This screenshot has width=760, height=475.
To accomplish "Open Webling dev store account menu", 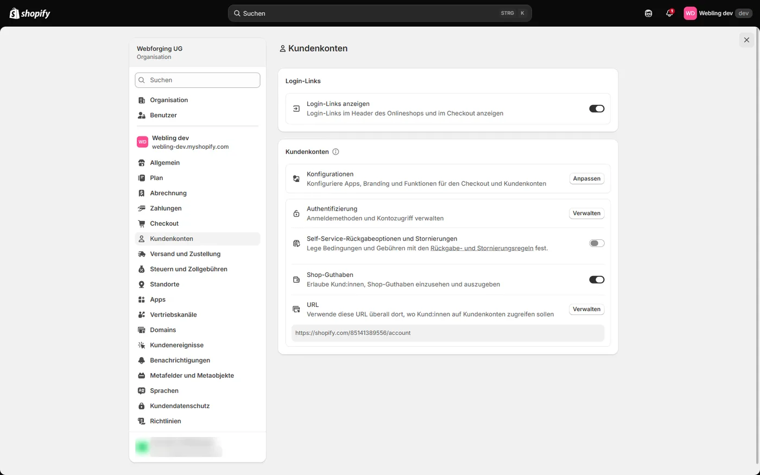I will pos(718,13).
